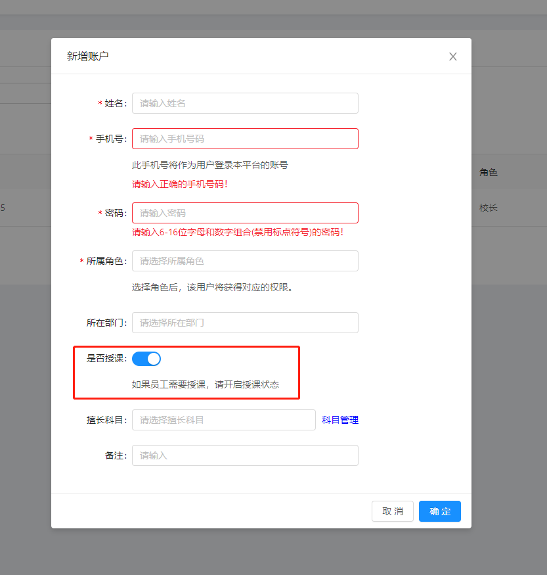Open the 所在部门 dropdown
Image resolution: width=547 pixels, height=575 pixels.
pos(245,323)
